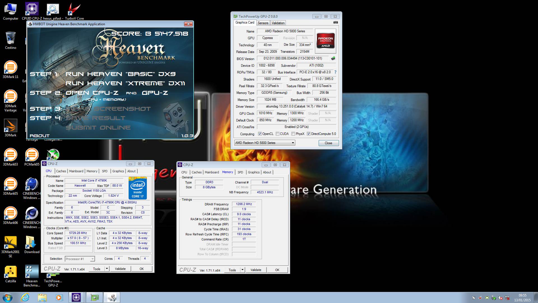
Task: Click Validate button in left CPU-Z
Action: point(120,269)
